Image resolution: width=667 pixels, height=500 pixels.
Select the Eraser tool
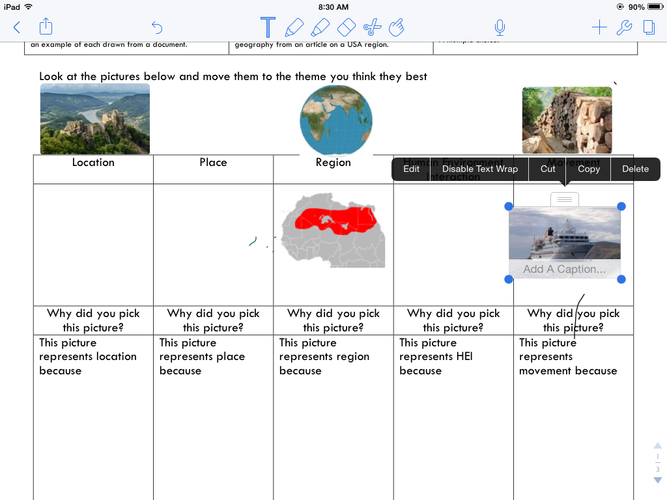[347, 27]
